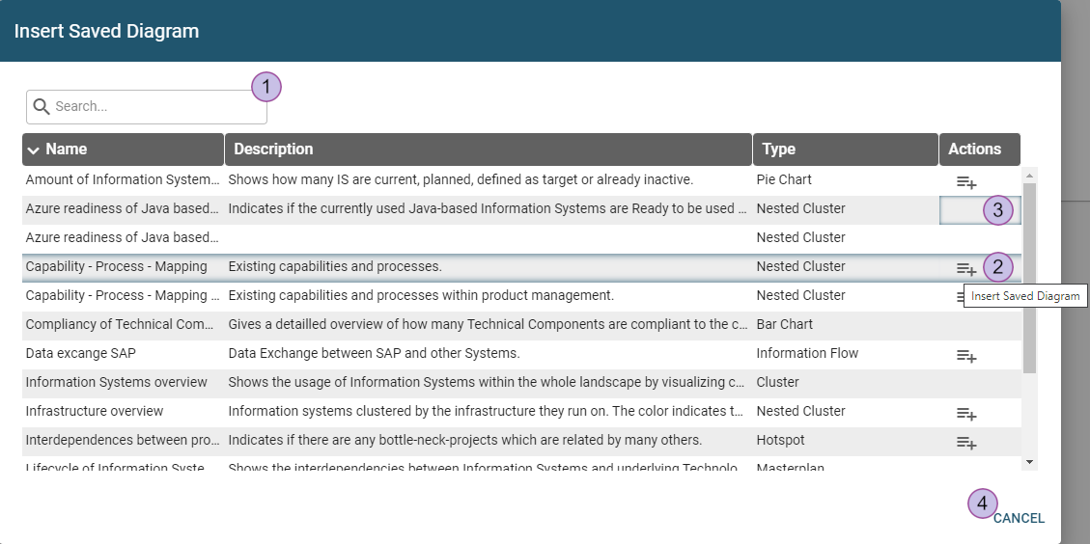Toggle sort arrow on Name column
Screen dimensions: 1090x544
tap(34, 150)
